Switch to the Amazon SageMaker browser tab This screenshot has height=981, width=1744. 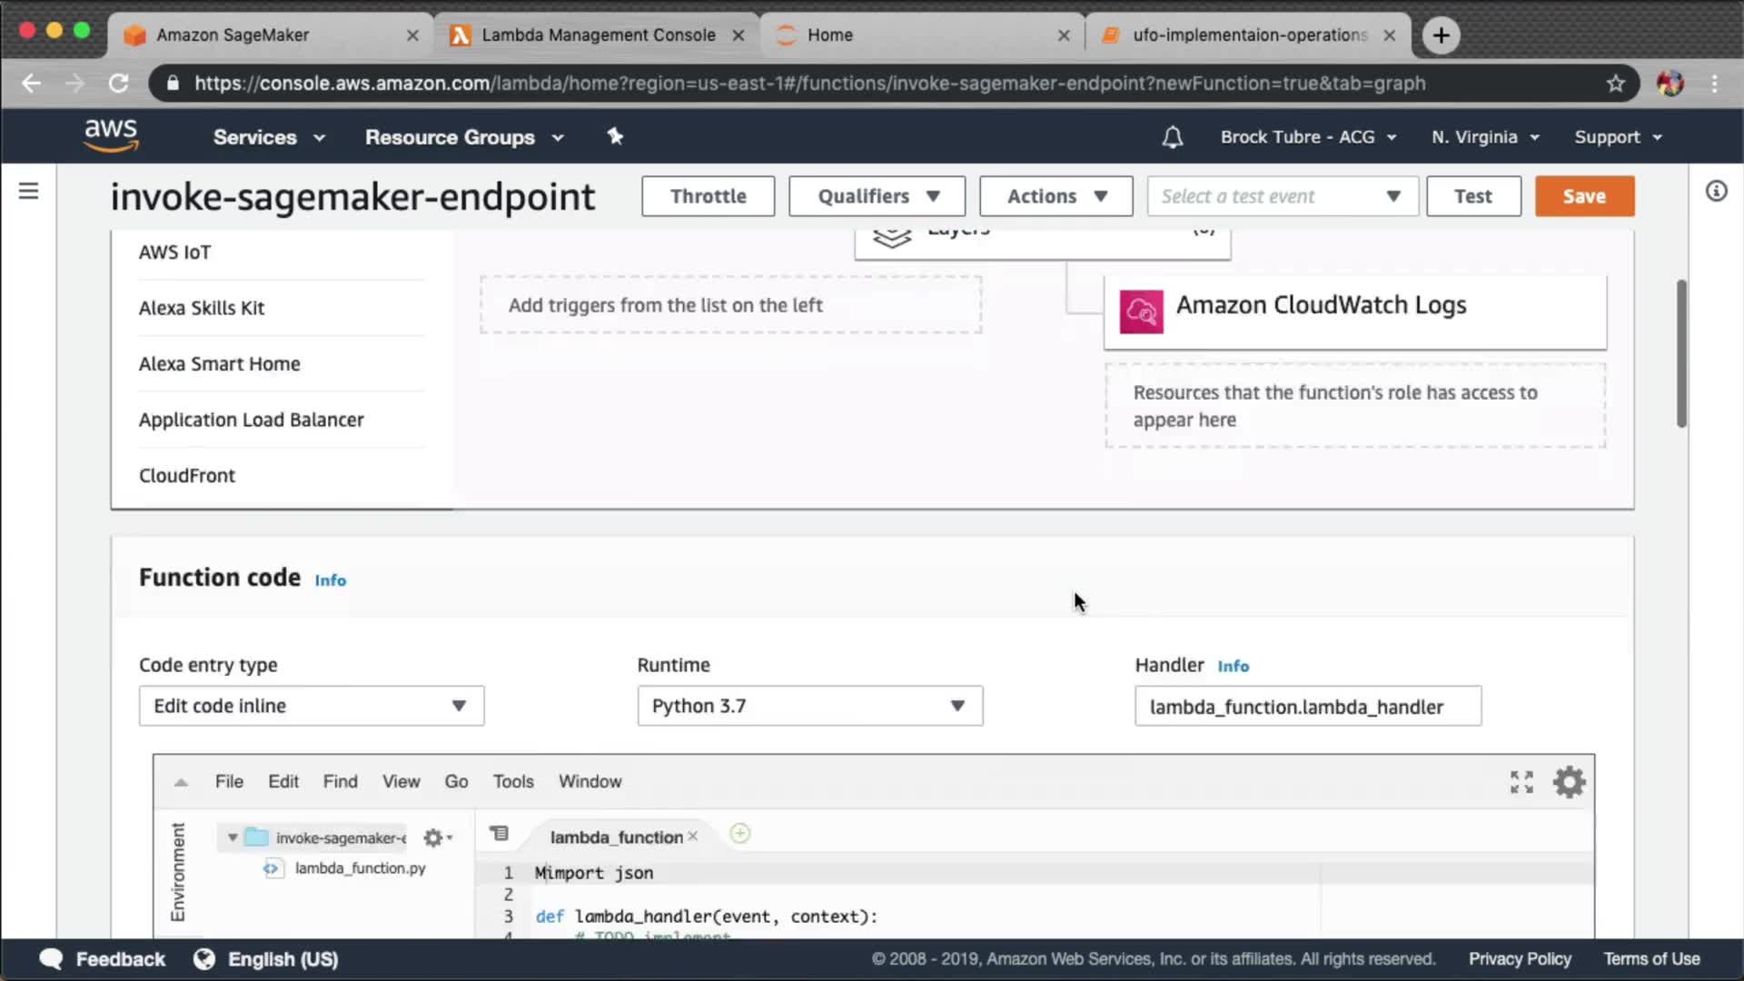coord(233,35)
